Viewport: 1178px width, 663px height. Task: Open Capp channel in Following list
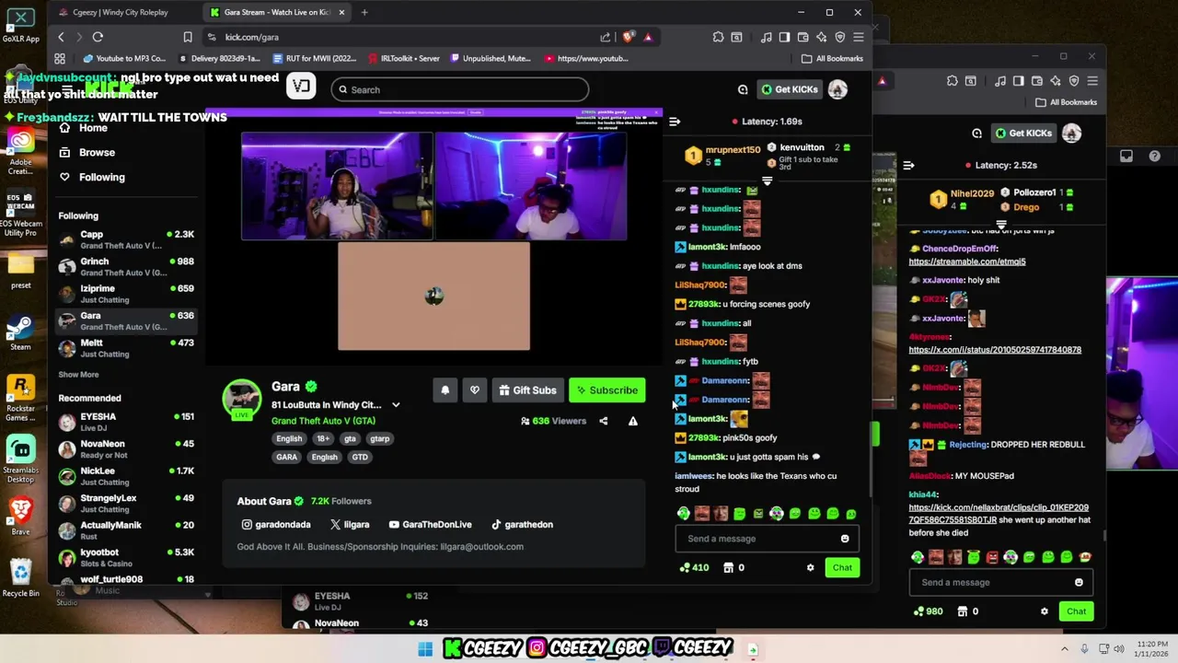pos(126,239)
